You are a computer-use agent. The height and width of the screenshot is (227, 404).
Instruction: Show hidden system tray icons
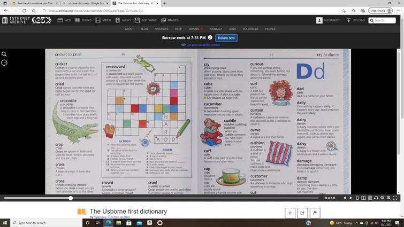pos(356,223)
